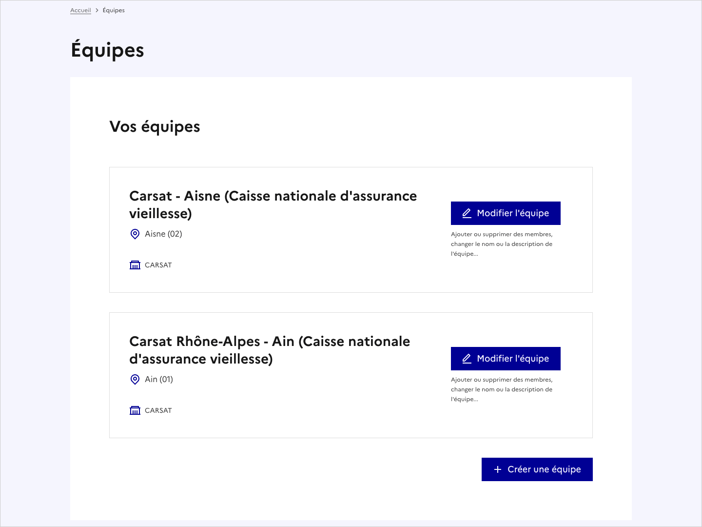Click the location pin icon next to Aisne (02)
The image size is (702, 527).
135,234
